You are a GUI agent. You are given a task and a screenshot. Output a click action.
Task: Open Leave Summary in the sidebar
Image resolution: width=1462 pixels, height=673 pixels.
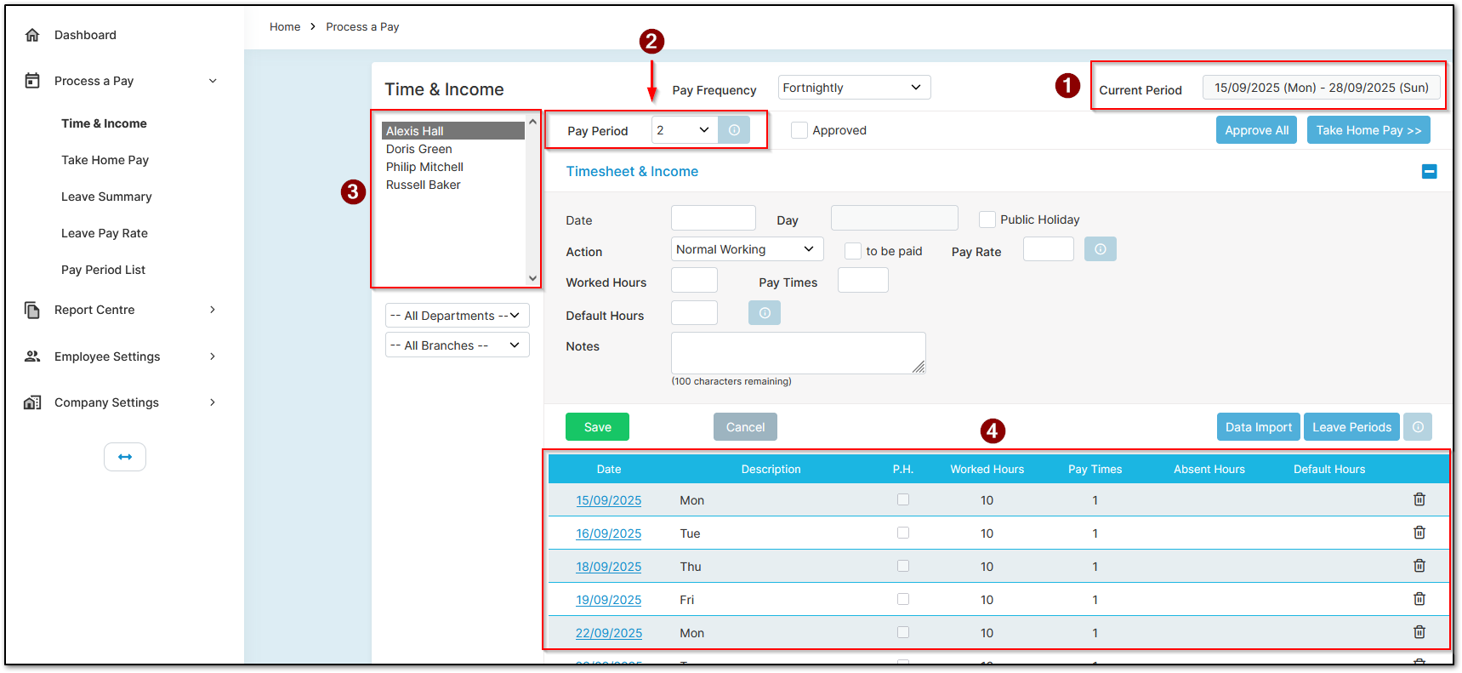(106, 197)
